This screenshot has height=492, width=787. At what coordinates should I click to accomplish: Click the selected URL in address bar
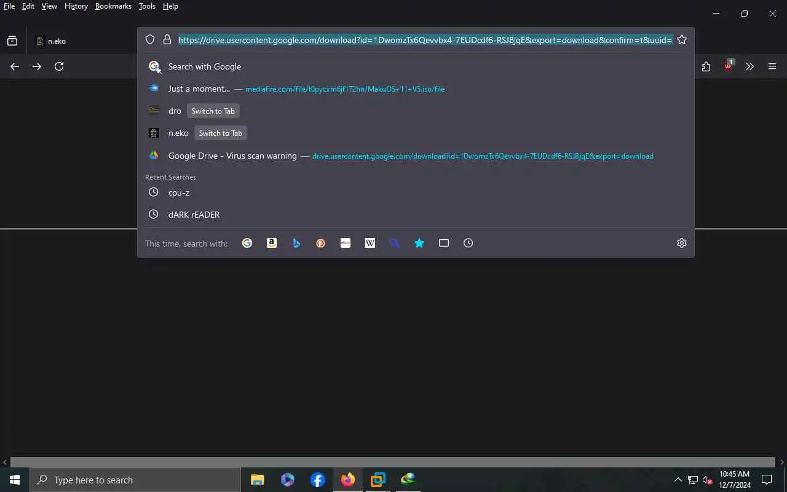click(425, 40)
